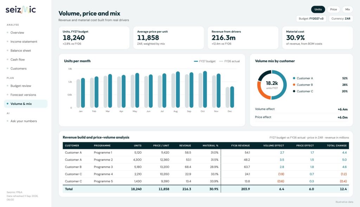The image size is (360, 207).
Task: Click the Aug FY27 budget bar
Action: tap(178, 89)
